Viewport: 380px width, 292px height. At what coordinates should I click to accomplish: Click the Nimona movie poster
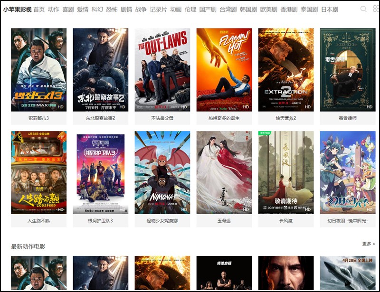tap(162, 172)
